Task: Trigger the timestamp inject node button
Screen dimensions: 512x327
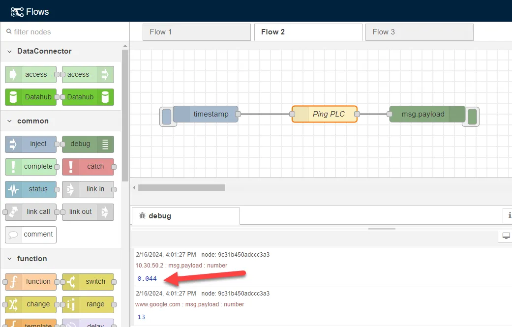Action: point(166,114)
